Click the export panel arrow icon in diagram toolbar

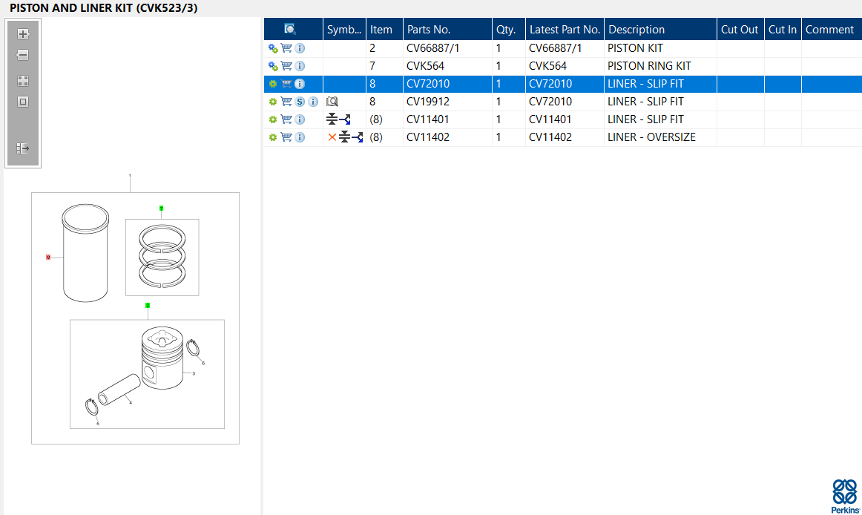(x=22, y=148)
